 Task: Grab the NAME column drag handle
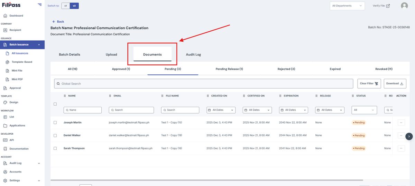(65, 96)
